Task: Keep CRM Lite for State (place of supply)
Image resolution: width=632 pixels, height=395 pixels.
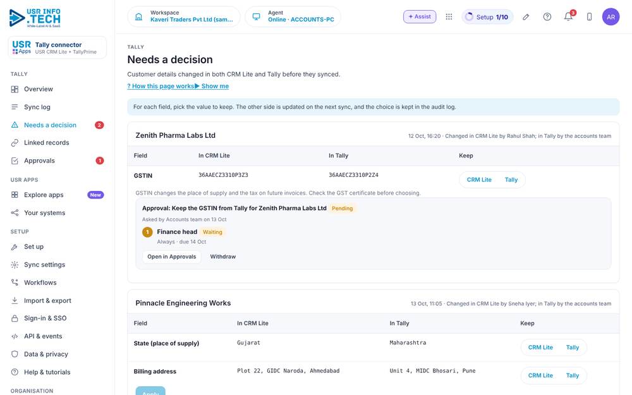Action: click(x=540, y=348)
